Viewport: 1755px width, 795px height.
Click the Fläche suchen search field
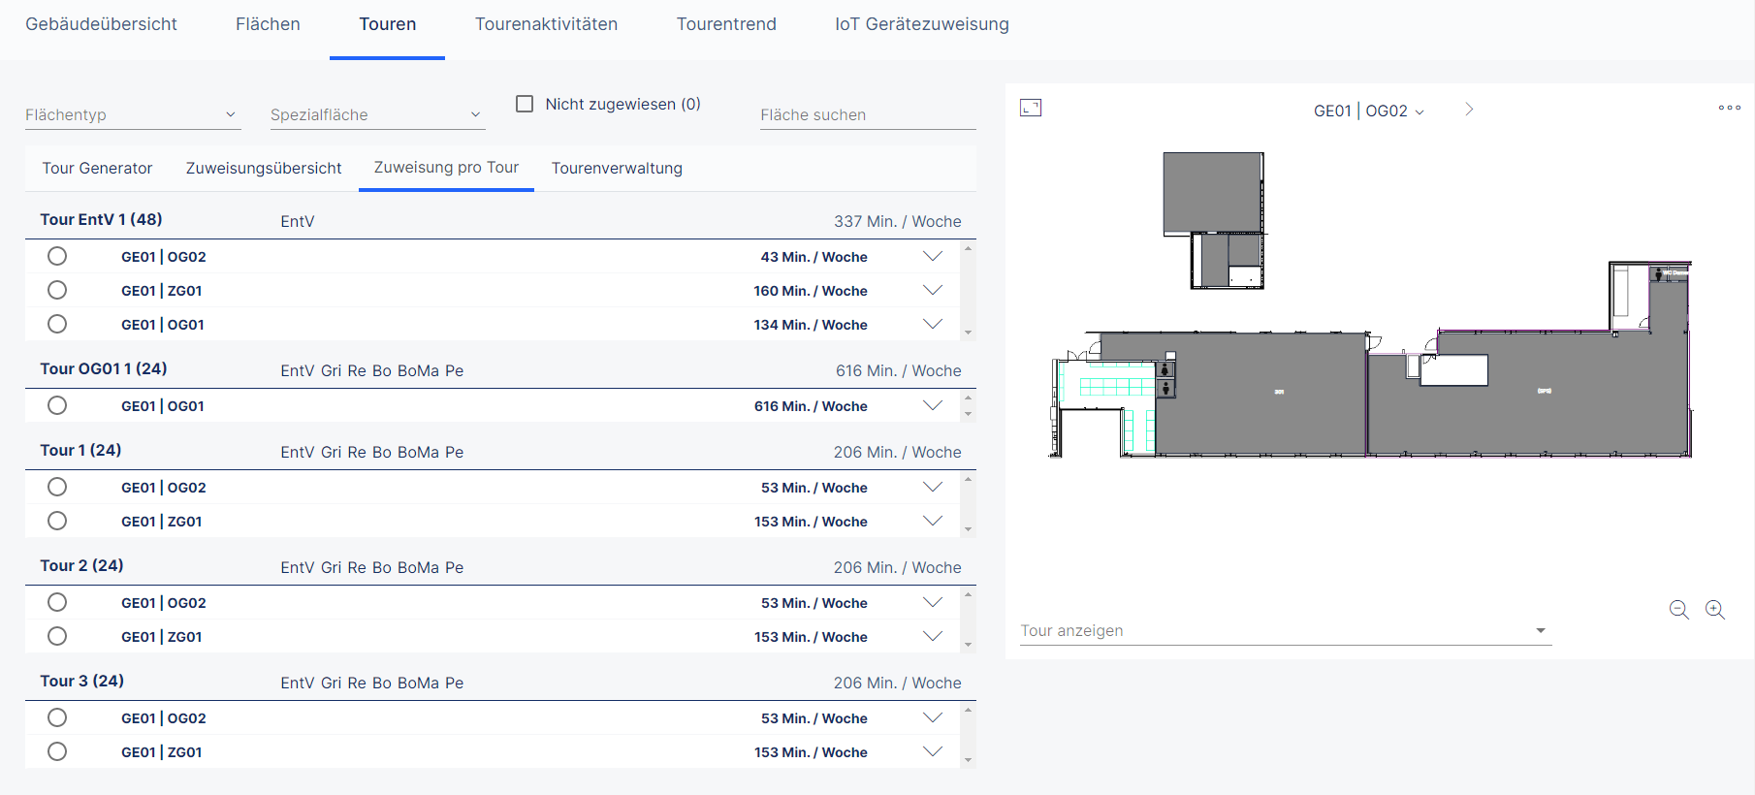868,114
